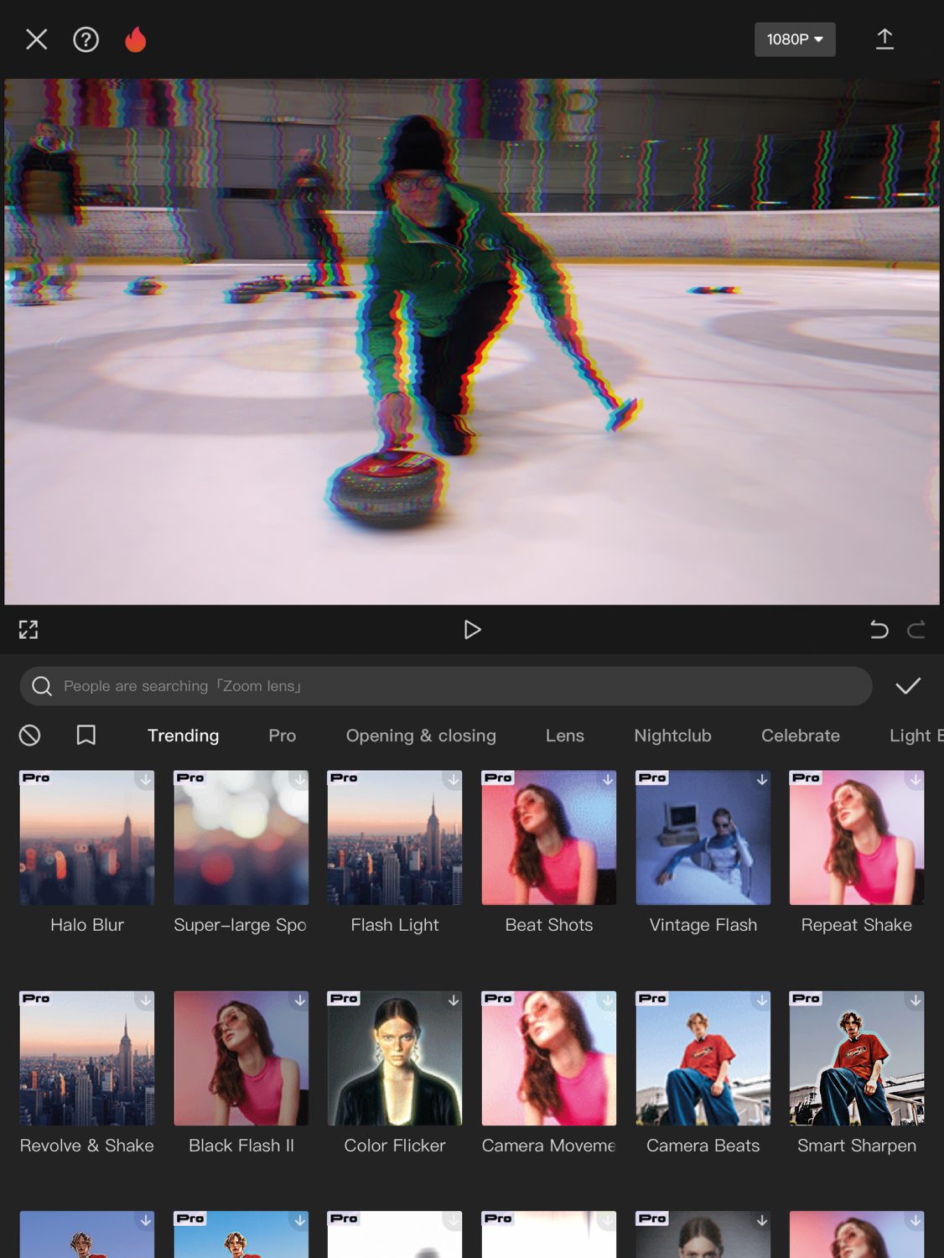Download Halo Blur via its arrow icon

pos(146,780)
